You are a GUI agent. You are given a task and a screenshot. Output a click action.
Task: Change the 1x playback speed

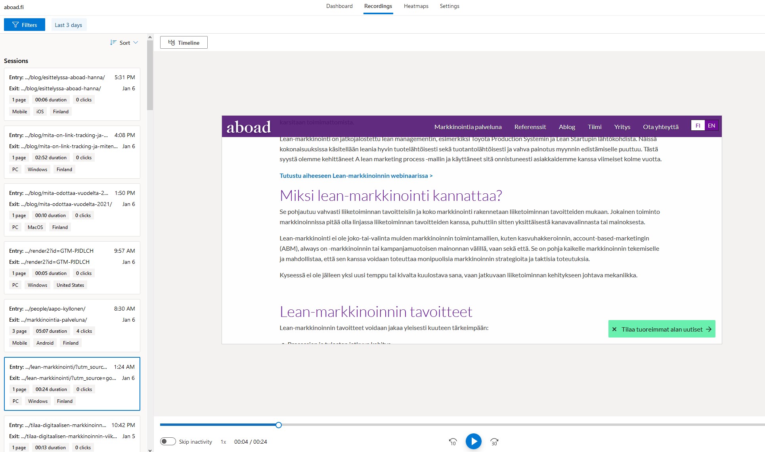tap(223, 442)
